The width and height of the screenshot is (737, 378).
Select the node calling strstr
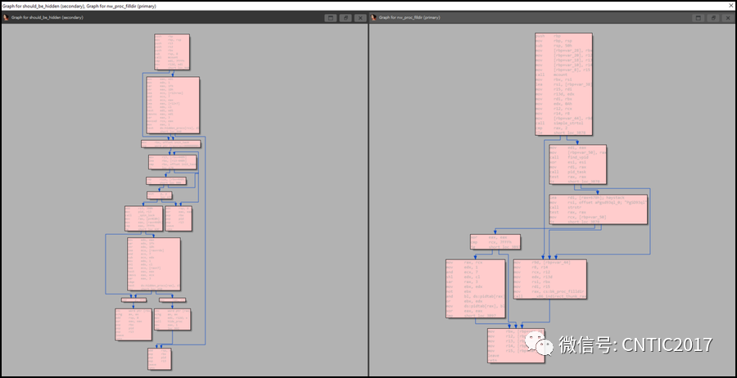point(598,209)
